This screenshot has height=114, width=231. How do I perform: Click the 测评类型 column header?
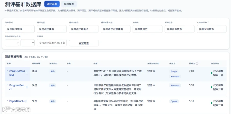click(53, 64)
